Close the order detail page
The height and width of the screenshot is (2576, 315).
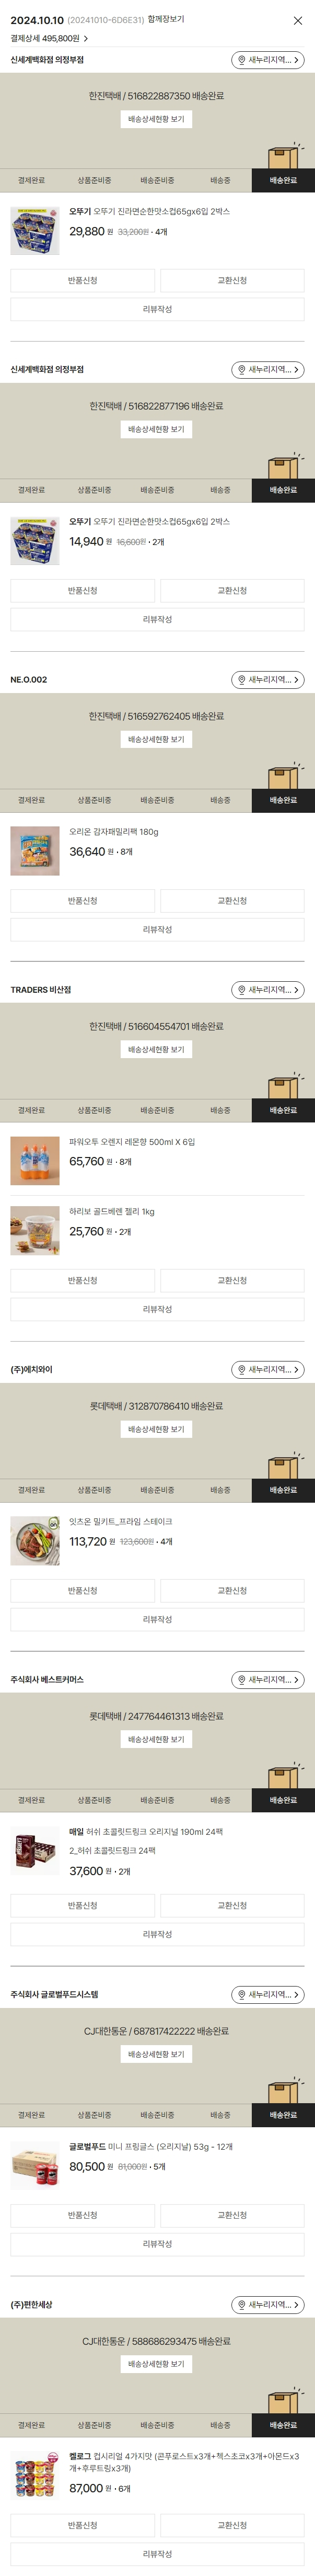click(x=297, y=21)
